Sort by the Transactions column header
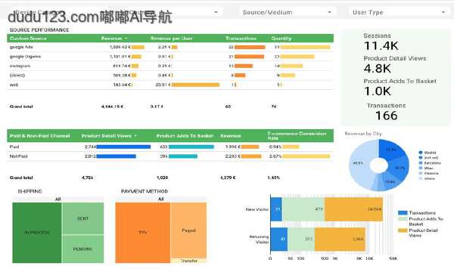This screenshot has width=454, height=272. tap(241, 39)
